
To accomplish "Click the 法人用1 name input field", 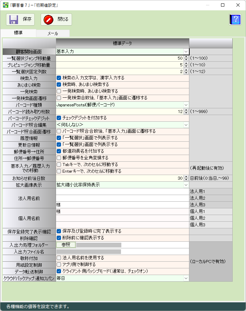I will (x=122, y=192).
